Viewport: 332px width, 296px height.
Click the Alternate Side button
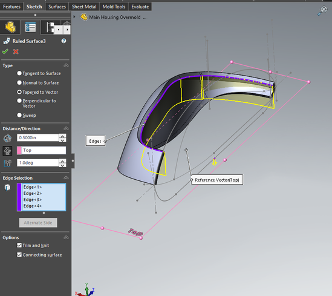tap(38, 223)
